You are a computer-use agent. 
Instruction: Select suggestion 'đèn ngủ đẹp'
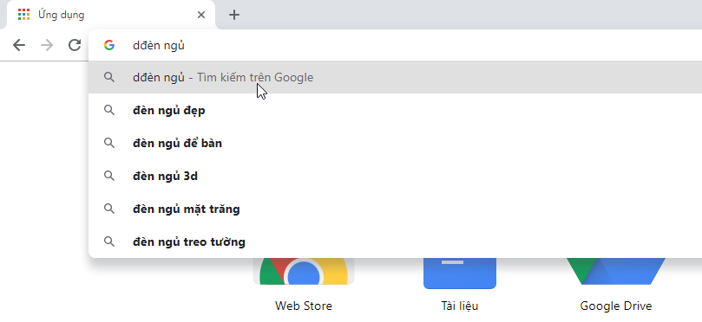[396, 110]
